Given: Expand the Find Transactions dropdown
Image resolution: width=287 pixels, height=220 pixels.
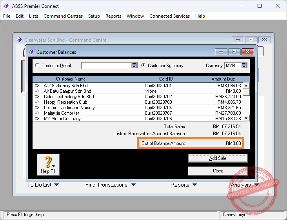Looking at the screenshot, I should coord(133,185).
